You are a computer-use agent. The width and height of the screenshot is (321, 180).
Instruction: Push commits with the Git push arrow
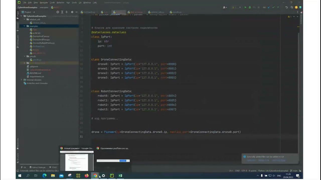click(277, 7)
